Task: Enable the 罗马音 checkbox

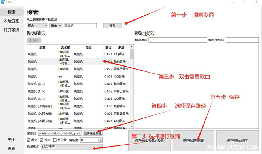Action: click(x=55, y=140)
